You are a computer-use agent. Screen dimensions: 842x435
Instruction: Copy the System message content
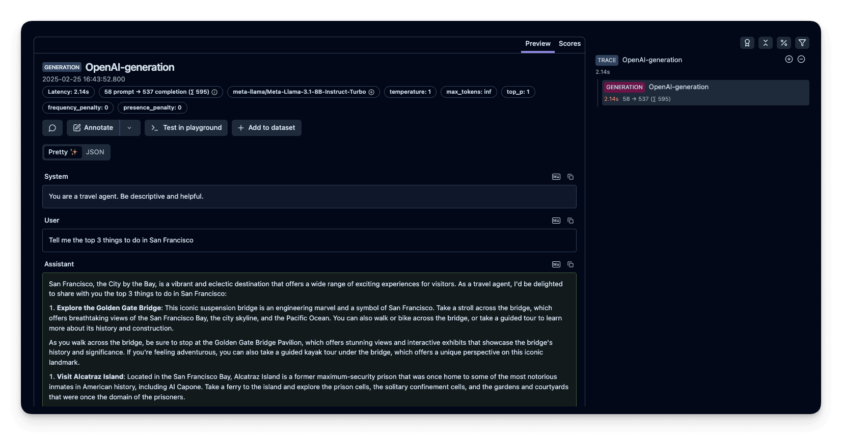[571, 177]
